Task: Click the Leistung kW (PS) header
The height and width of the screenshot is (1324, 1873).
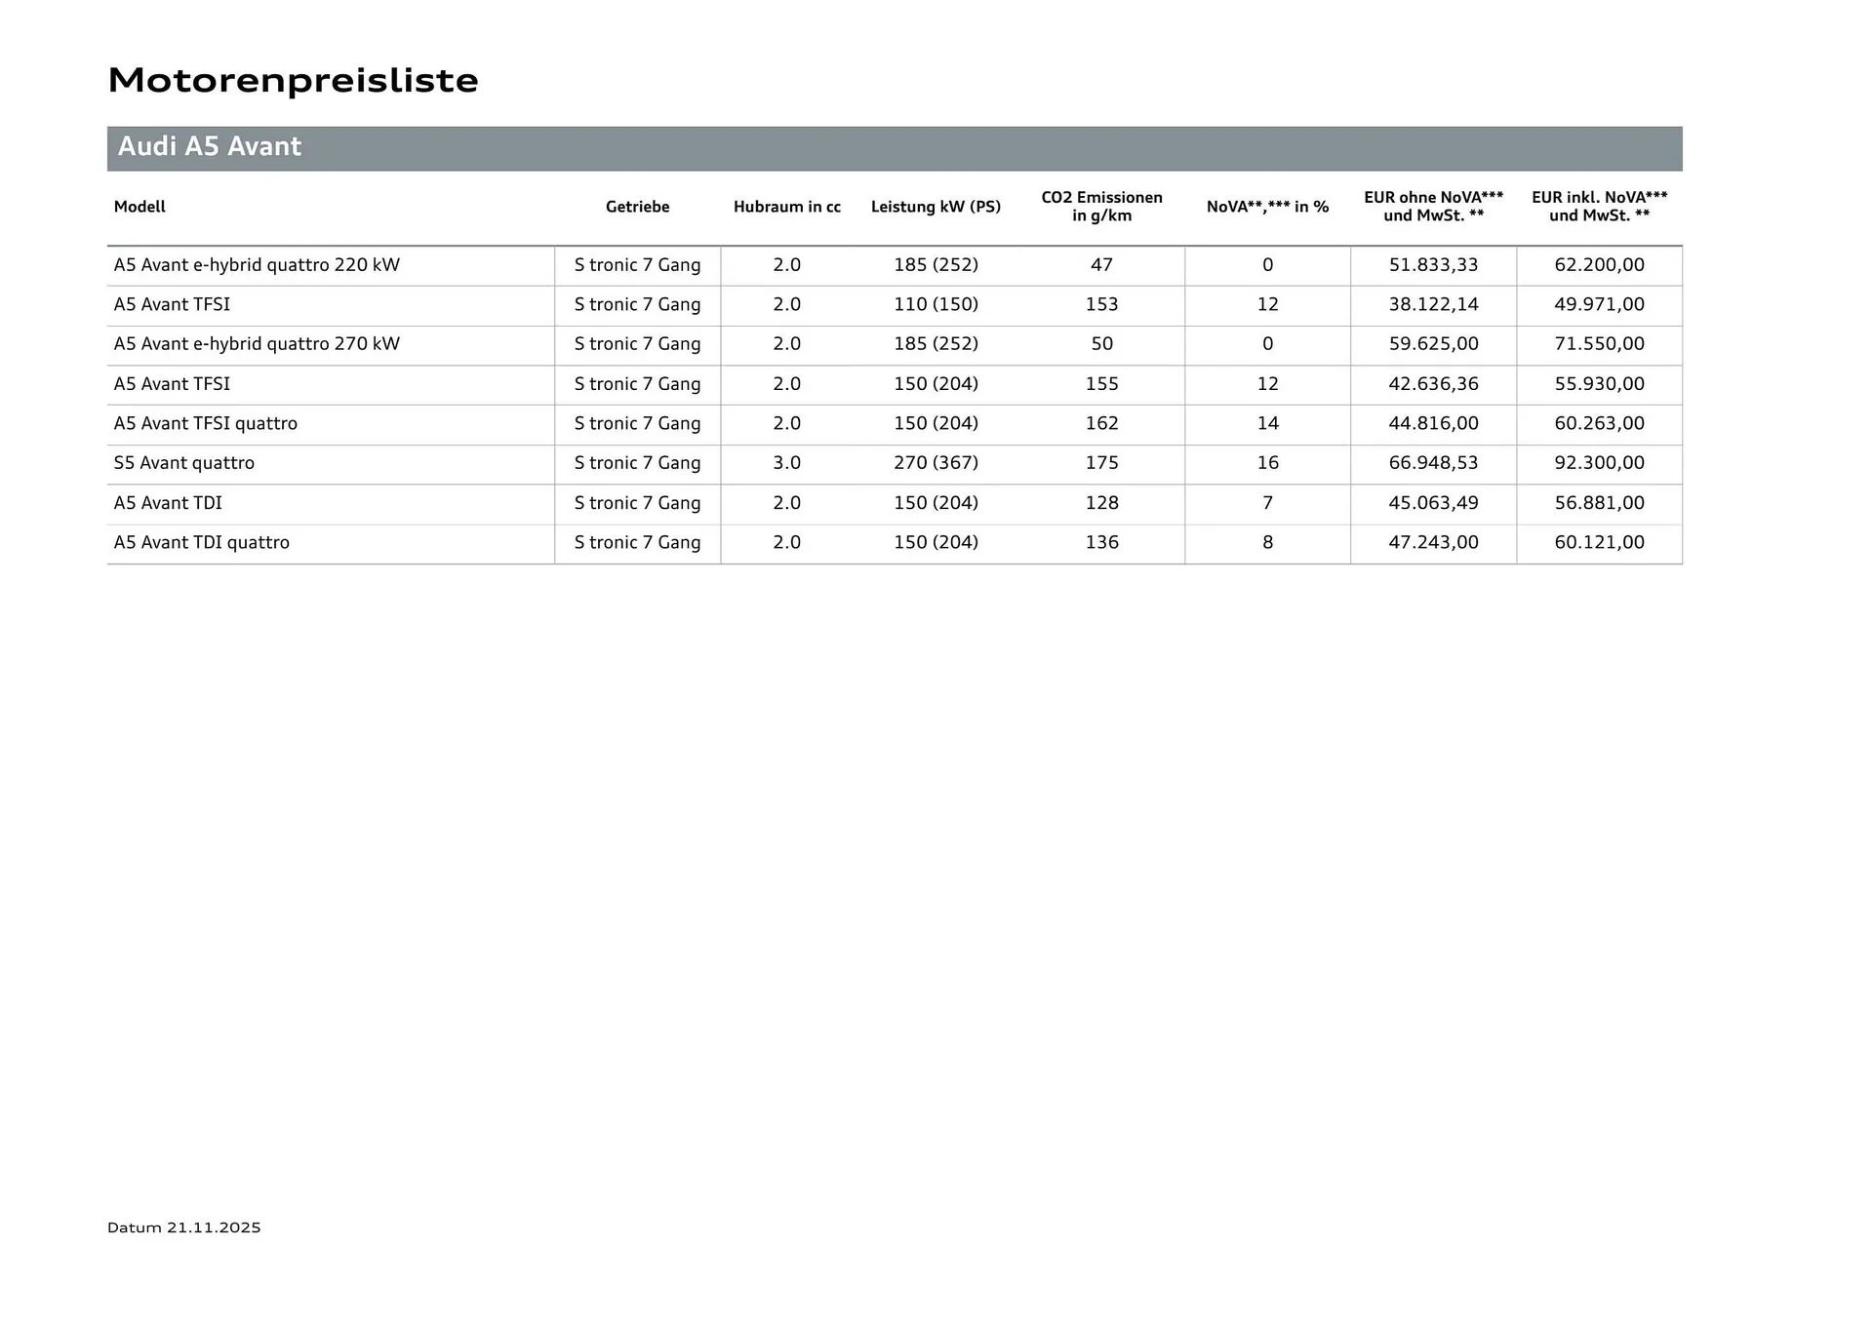Action: click(x=936, y=207)
